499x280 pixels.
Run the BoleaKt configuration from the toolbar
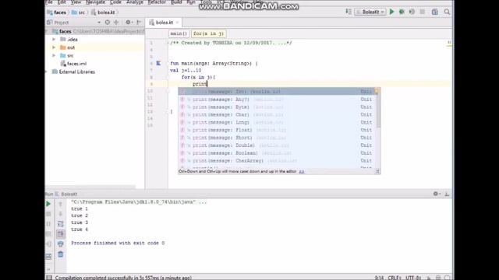391,12
